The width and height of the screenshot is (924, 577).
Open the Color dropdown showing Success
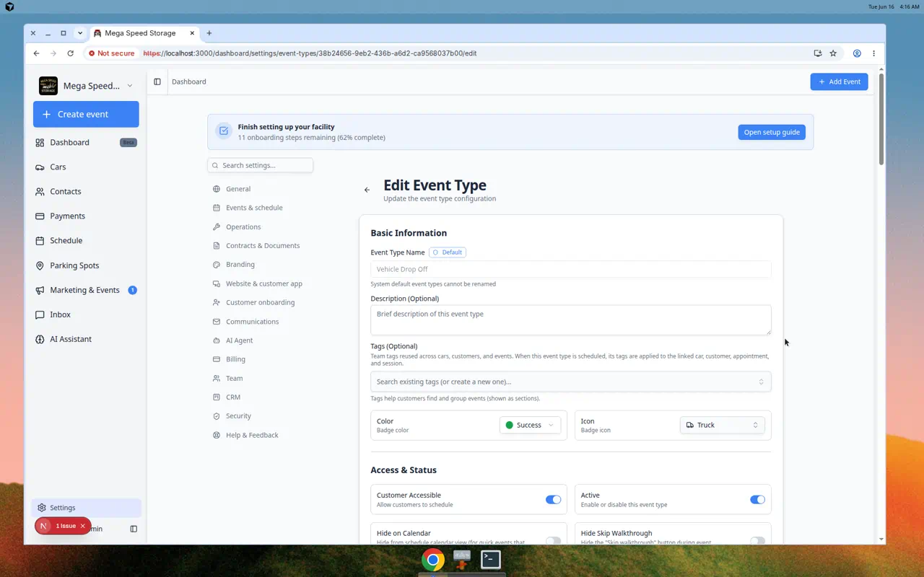click(x=530, y=426)
